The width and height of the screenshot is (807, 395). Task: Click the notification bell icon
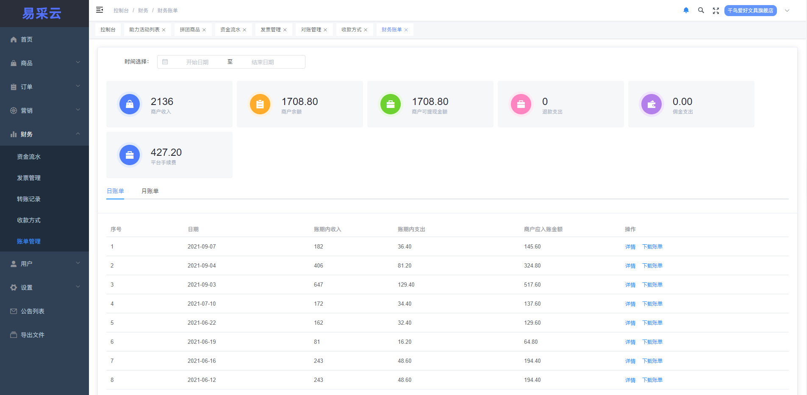coord(686,11)
